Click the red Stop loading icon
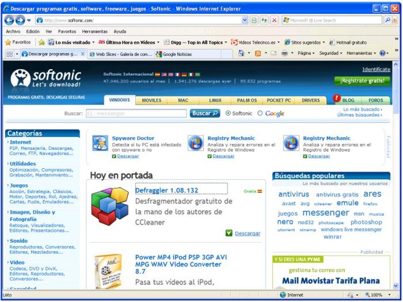 click(x=274, y=20)
